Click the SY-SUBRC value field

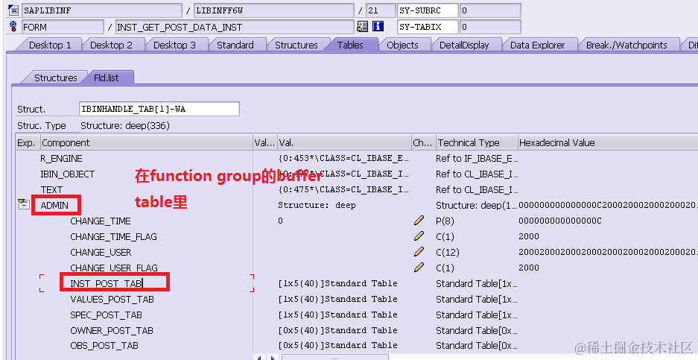pyautogui.click(x=491, y=10)
